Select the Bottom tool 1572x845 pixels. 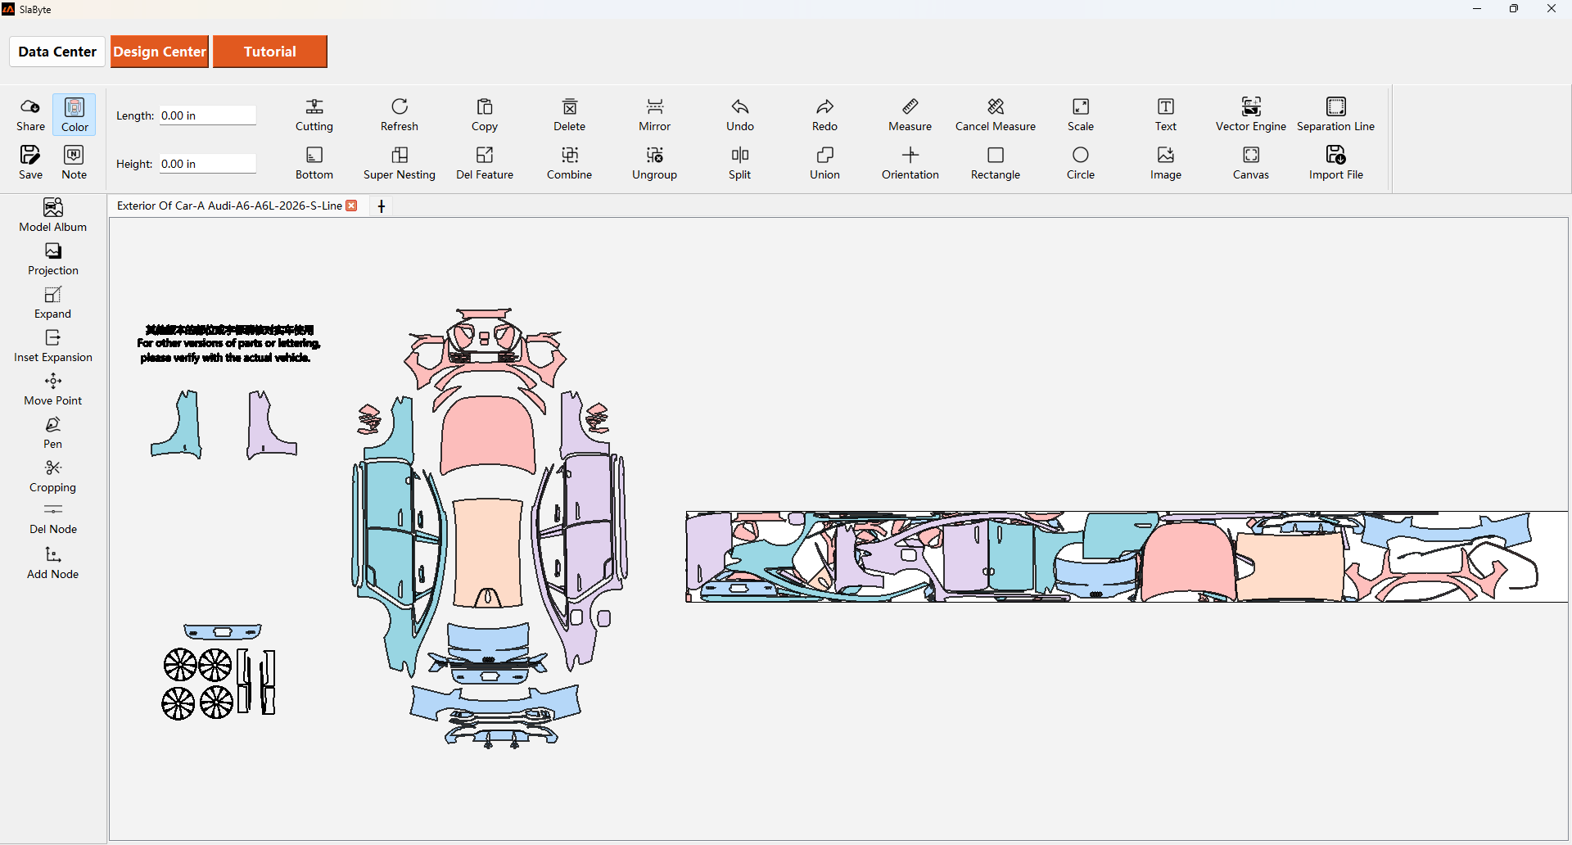(x=314, y=163)
